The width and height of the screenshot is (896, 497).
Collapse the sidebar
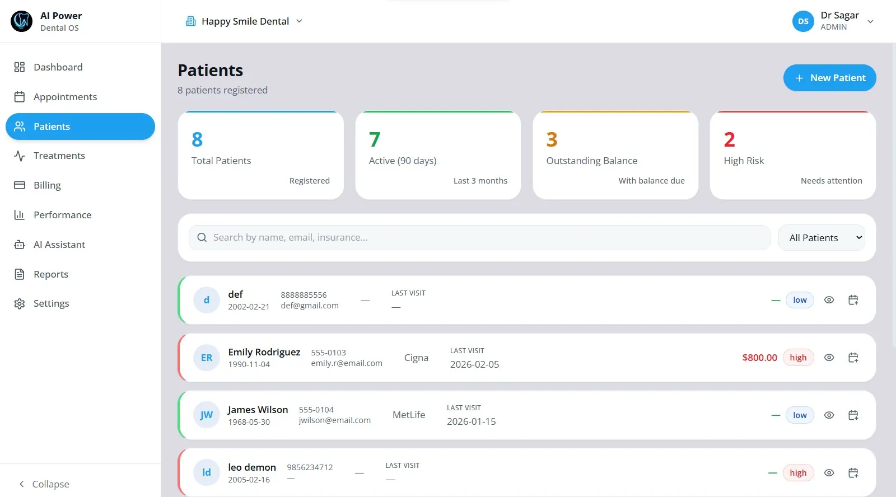(x=44, y=484)
